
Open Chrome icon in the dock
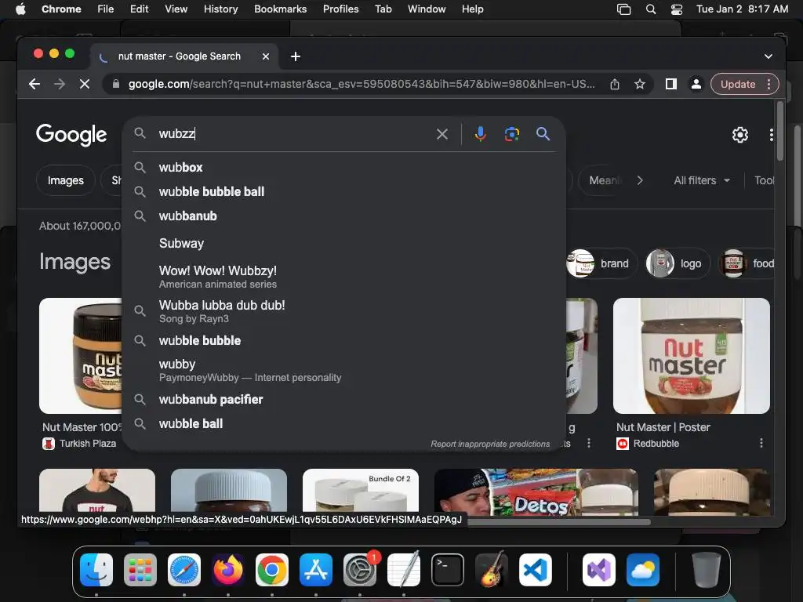tap(272, 570)
